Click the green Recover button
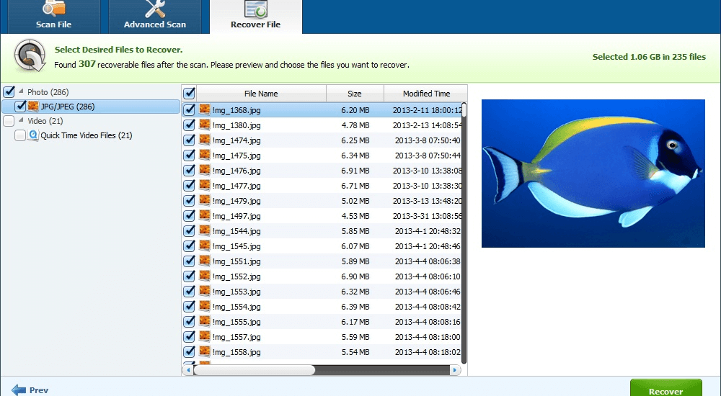This screenshot has height=396, width=721. [665, 388]
